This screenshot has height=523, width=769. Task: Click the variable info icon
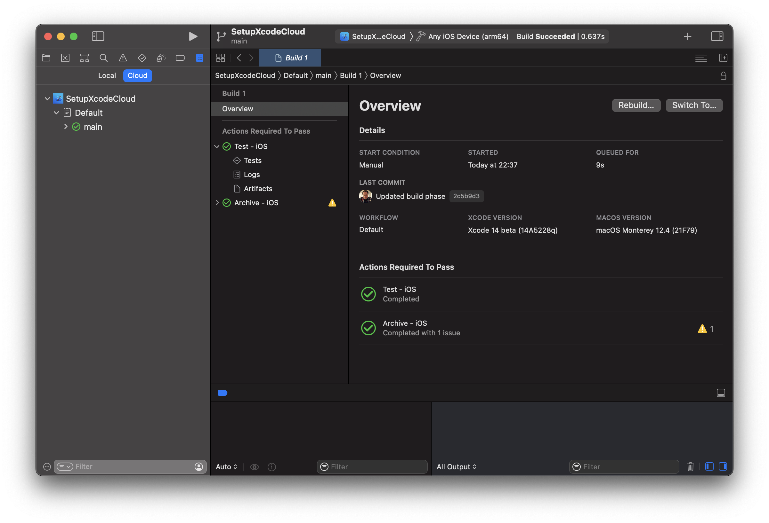click(272, 466)
